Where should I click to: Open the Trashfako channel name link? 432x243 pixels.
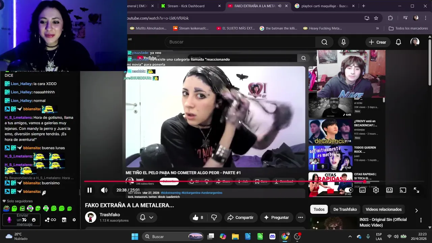click(x=110, y=215)
